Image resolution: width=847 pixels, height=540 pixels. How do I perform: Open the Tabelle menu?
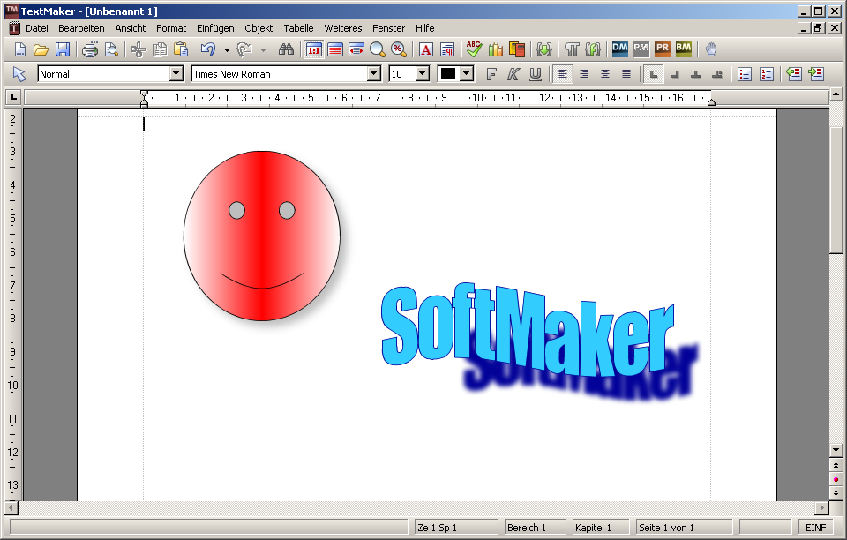(298, 28)
